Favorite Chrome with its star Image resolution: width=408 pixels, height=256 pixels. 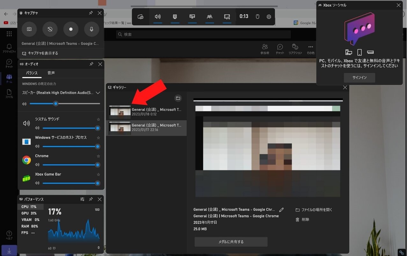click(x=98, y=156)
